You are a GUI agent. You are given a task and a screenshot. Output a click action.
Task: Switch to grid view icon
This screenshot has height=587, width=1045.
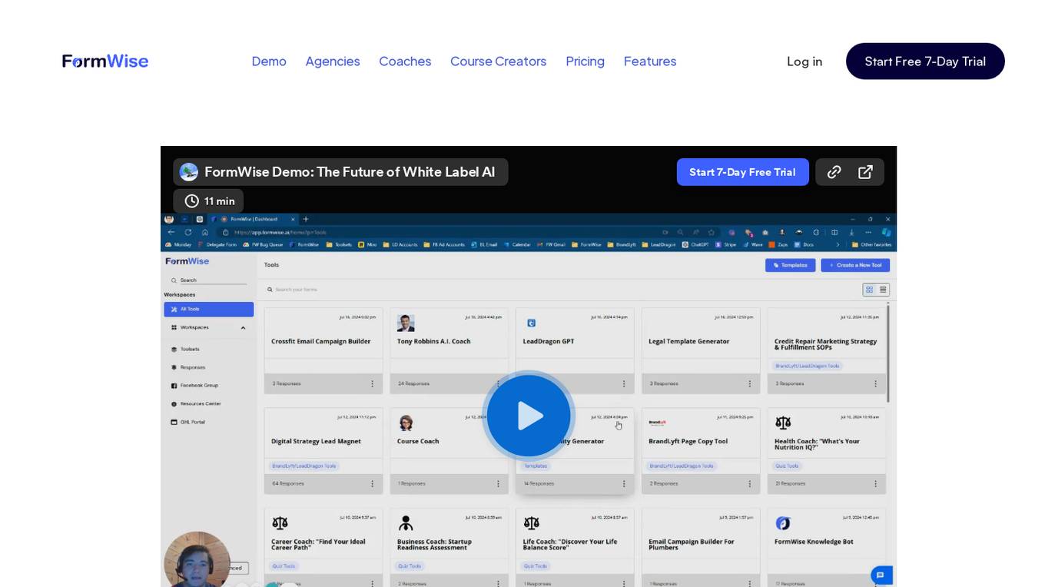869,290
